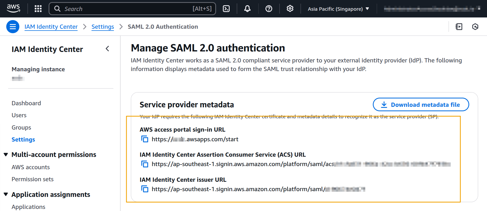Open Permission sets in the sidebar

point(33,179)
